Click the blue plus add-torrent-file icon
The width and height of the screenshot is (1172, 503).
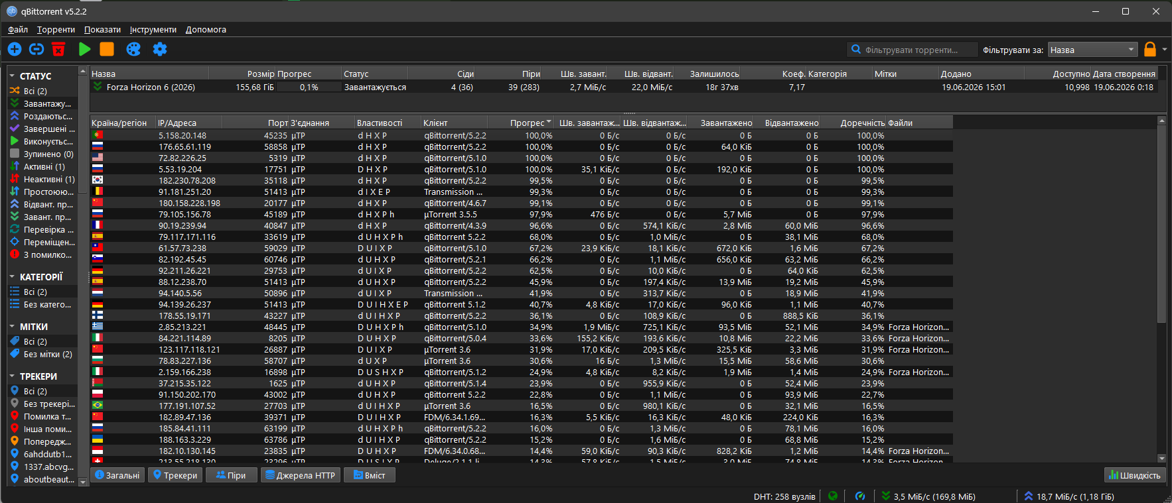pyautogui.click(x=15, y=49)
